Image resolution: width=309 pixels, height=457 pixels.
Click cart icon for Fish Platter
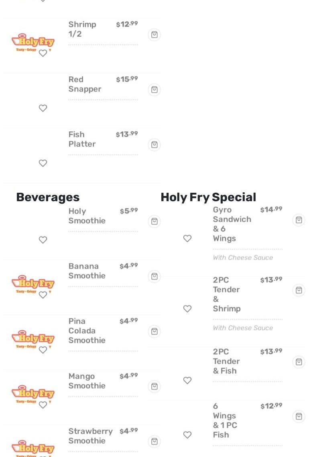tap(154, 145)
